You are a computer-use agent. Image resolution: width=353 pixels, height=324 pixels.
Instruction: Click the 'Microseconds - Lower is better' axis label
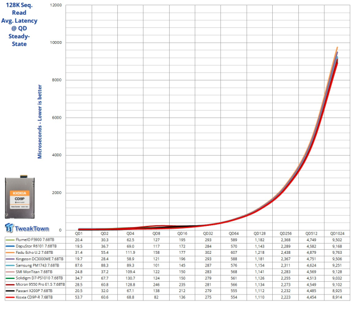pyautogui.click(x=40, y=121)
